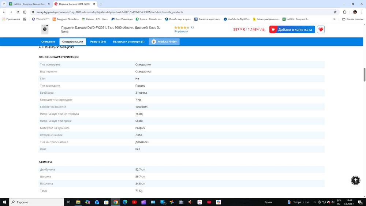
Task: Open YouTube to Mp3 bookmark
Action: coord(236,19)
